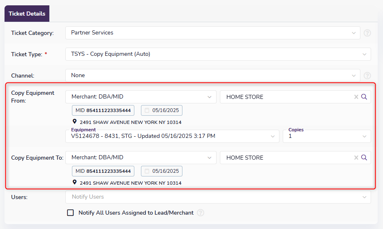Screen dimensions: 383x229
Task: Clear HOME STORE in Copy Equipment From field
Action: pos(356,97)
